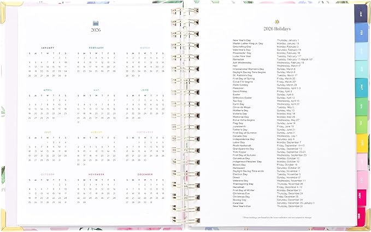The height and width of the screenshot is (232, 371).
Task: Click the MAY mini calendar heading
Action: (96, 90)
